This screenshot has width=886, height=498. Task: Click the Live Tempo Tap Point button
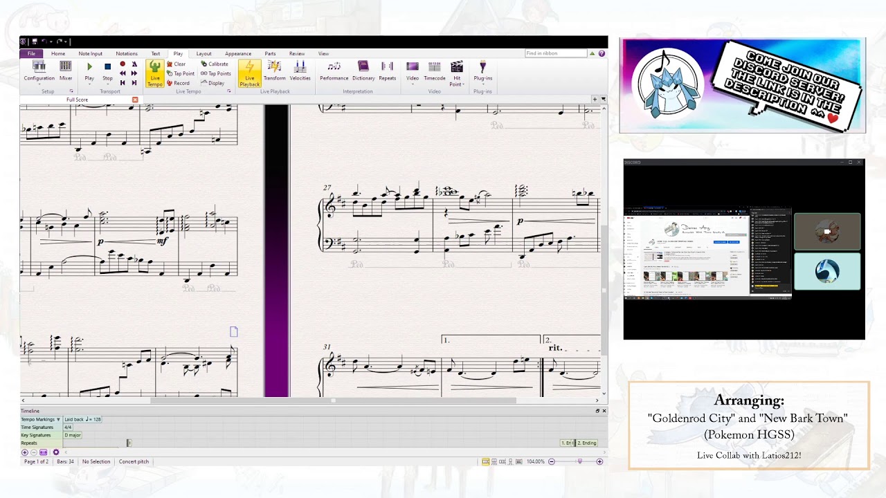[x=181, y=73]
